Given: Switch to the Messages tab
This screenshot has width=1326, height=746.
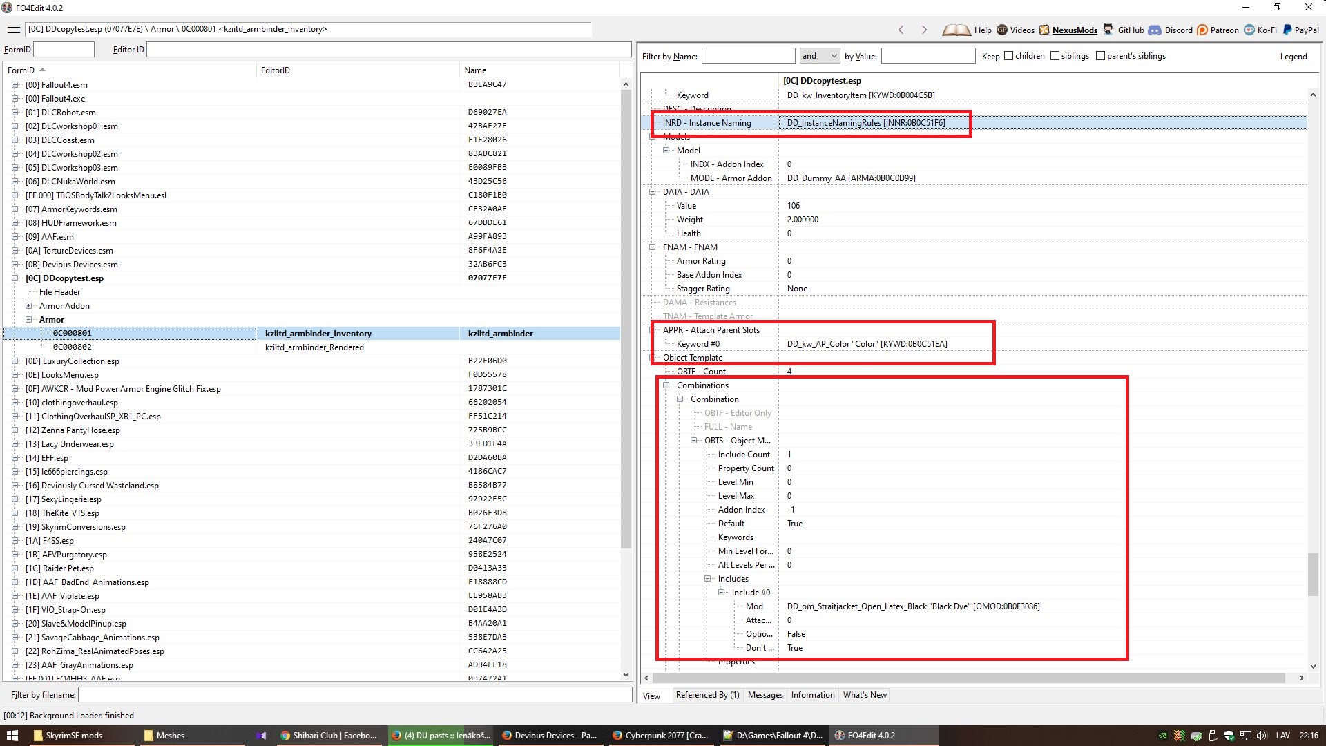Looking at the screenshot, I should (765, 695).
